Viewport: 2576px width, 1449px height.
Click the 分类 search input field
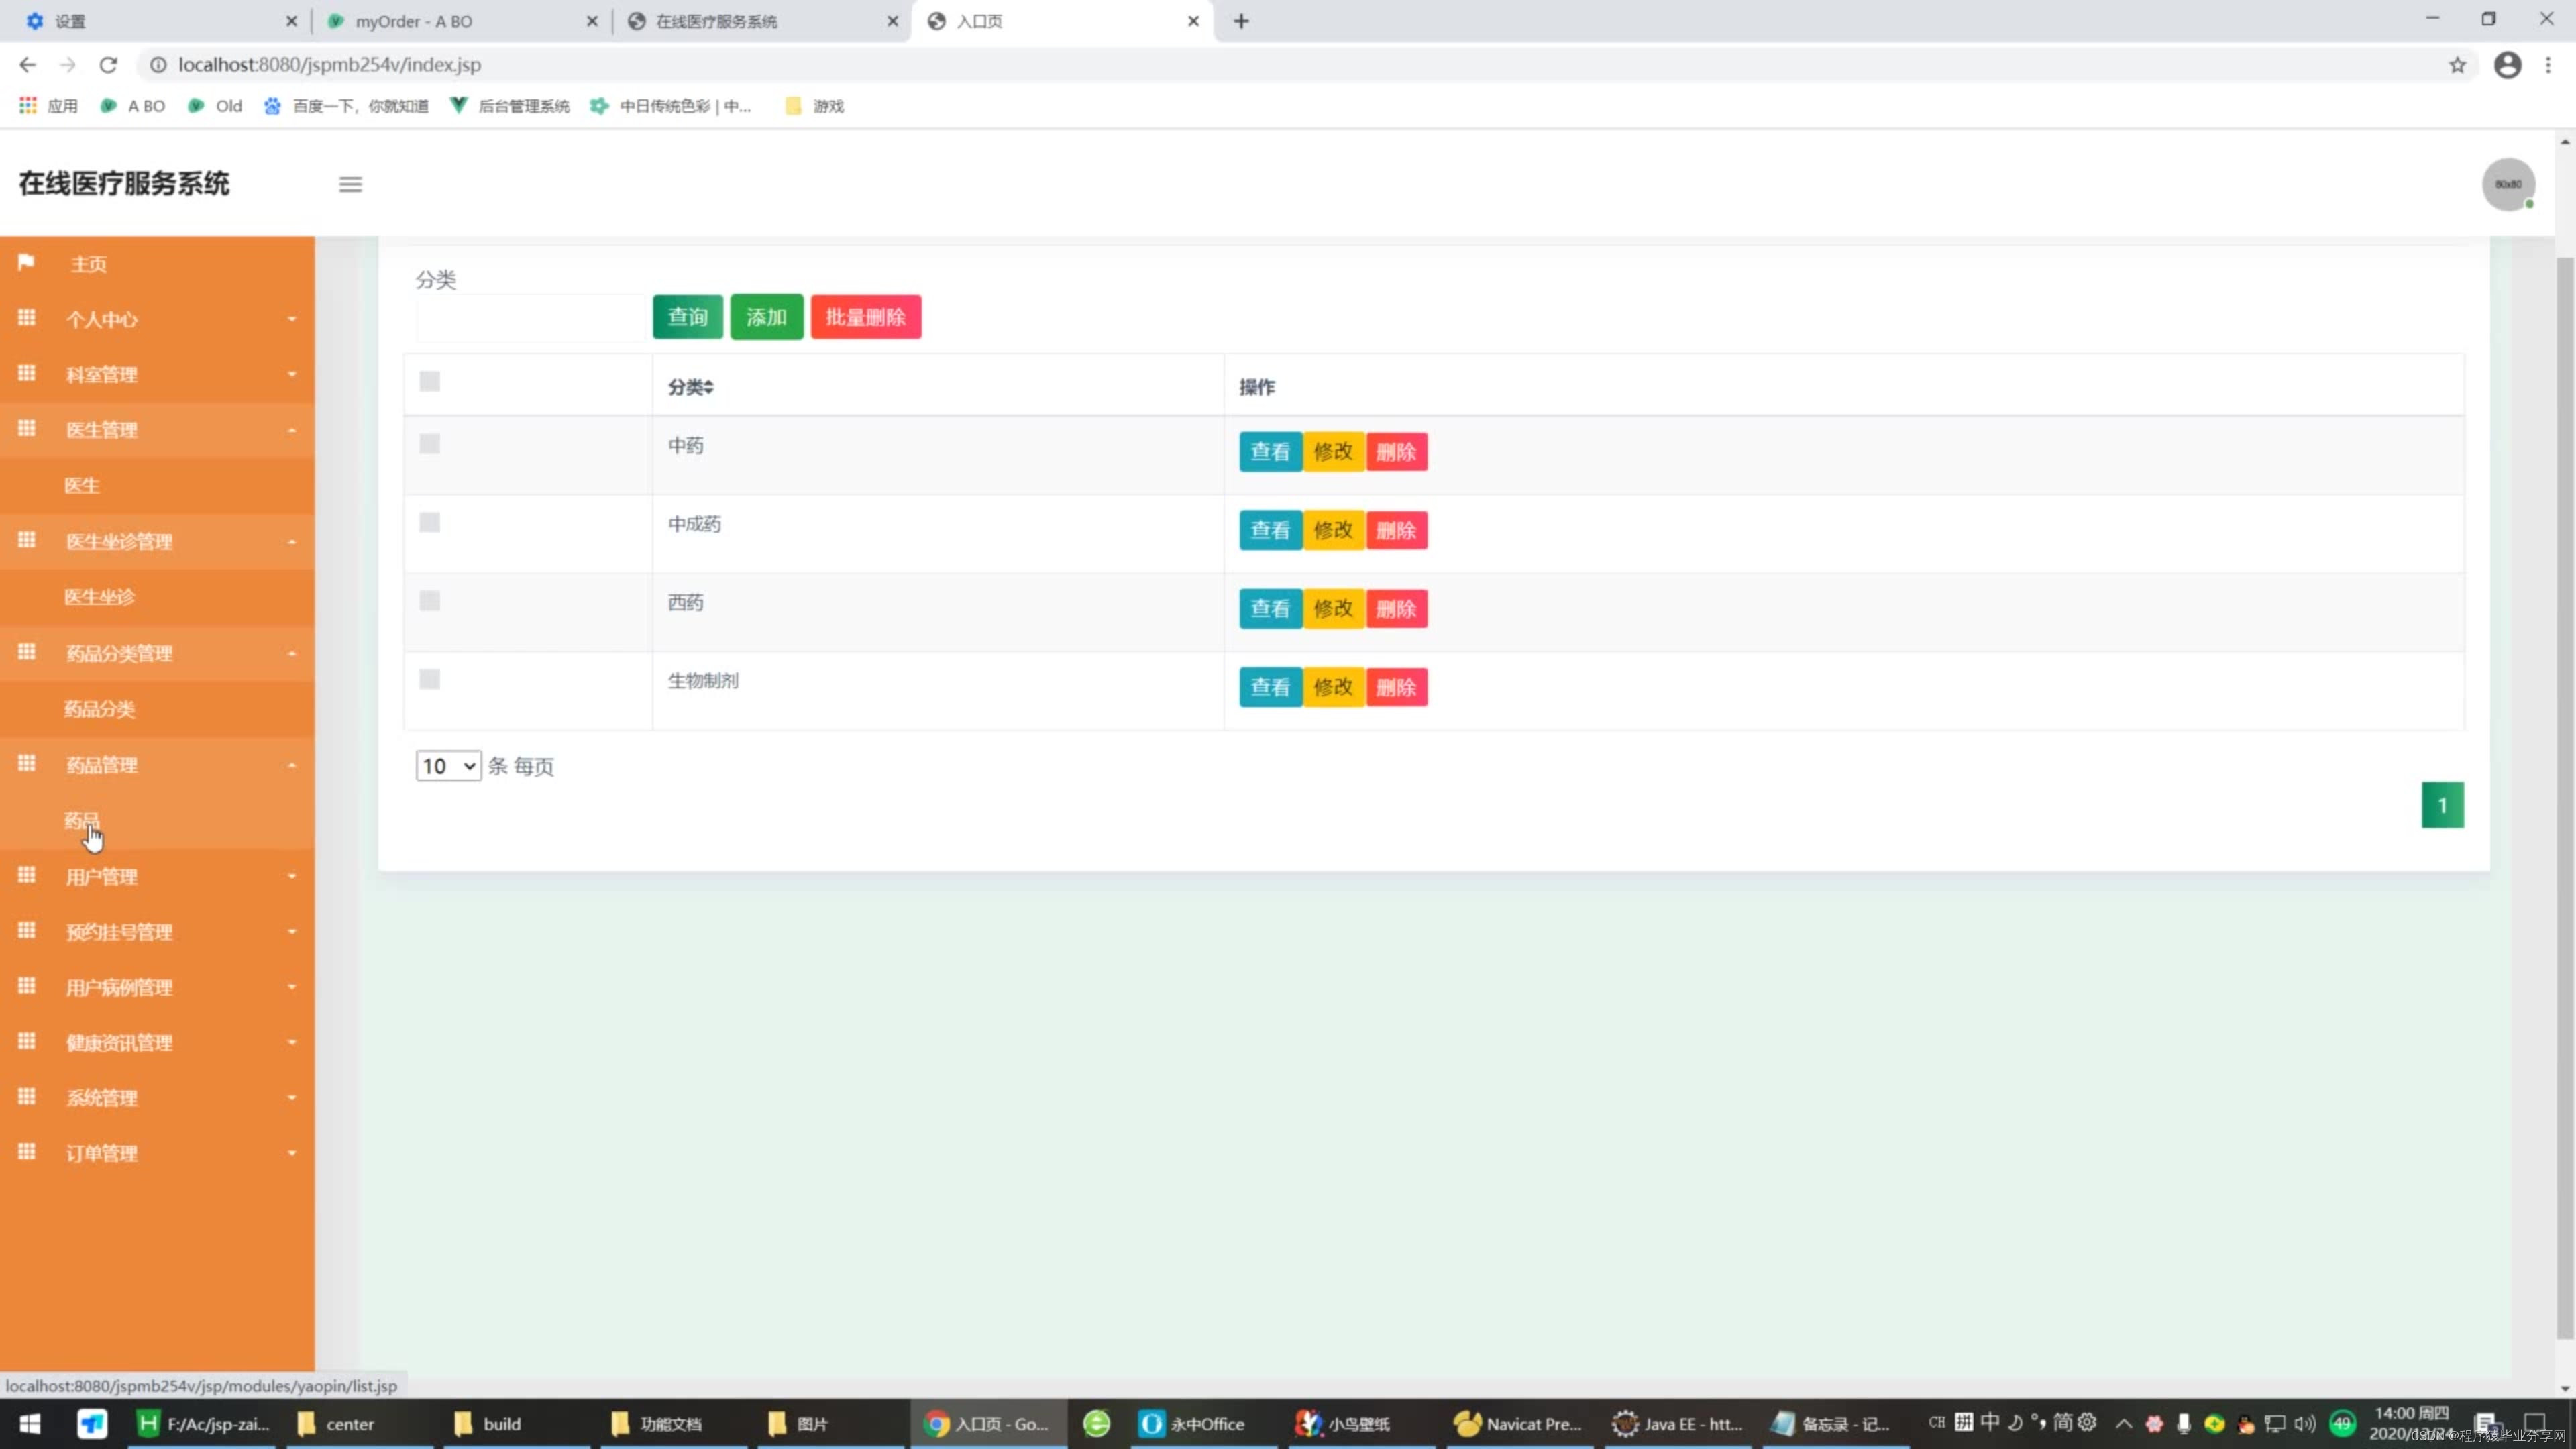coord(530,318)
